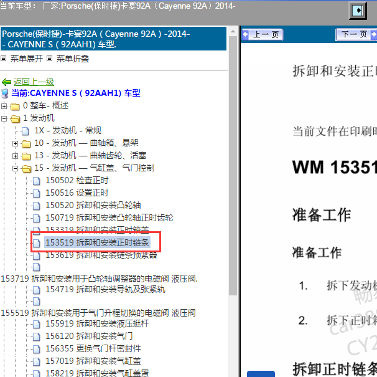Viewport: 377px width, 377px height.
Task: Select 153519 拆卸和安装正时链条
Action: pos(98,242)
